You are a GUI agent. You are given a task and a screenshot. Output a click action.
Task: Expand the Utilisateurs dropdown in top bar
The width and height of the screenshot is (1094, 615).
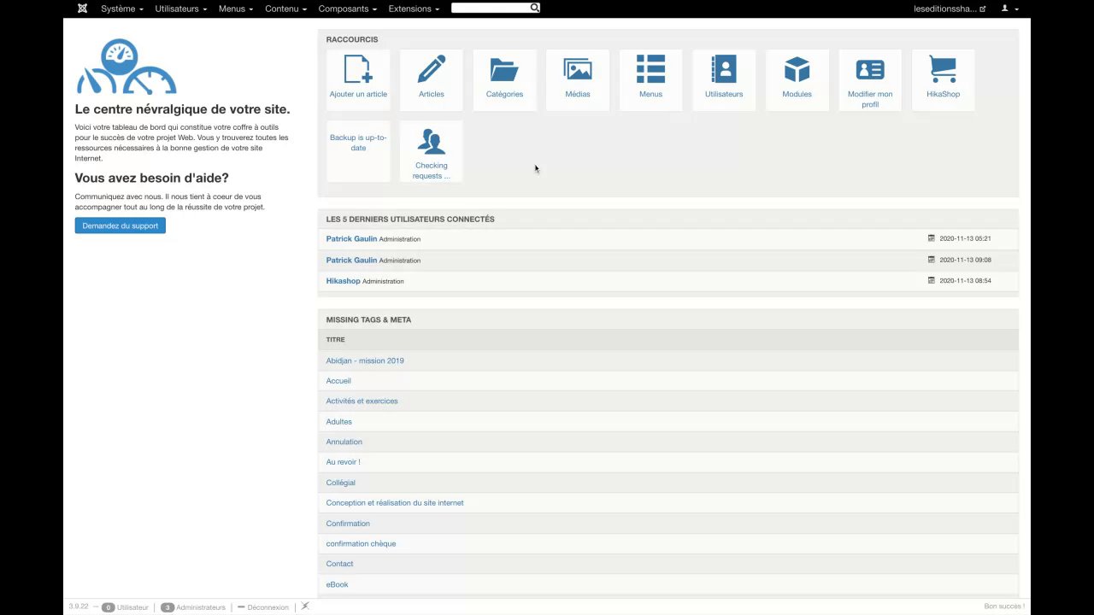(x=180, y=9)
